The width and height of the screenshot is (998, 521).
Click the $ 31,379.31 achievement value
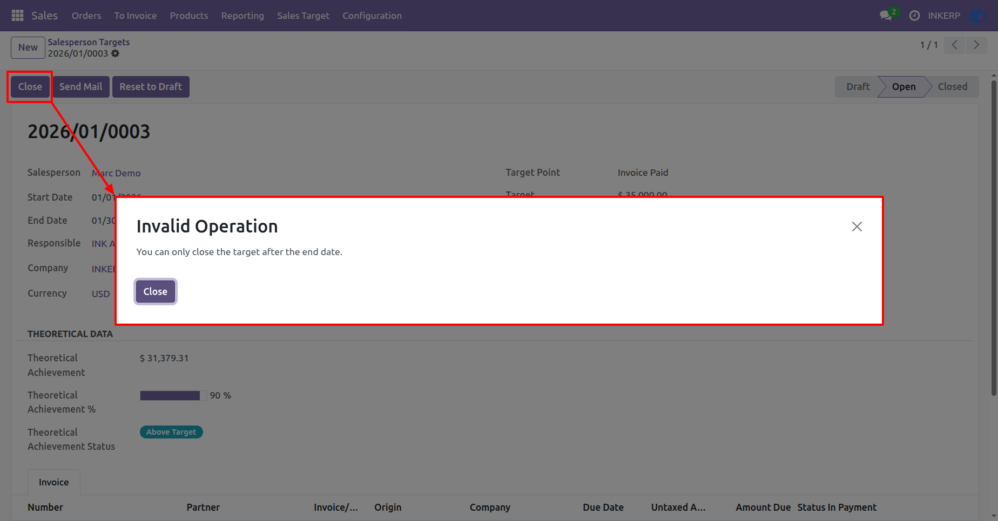pyautogui.click(x=164, y=358)
